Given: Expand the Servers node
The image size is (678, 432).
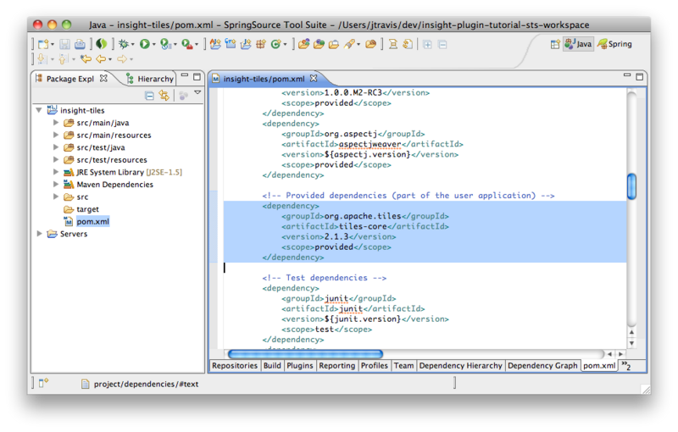Looking at the screenshot, I should [x=39, y=234].
